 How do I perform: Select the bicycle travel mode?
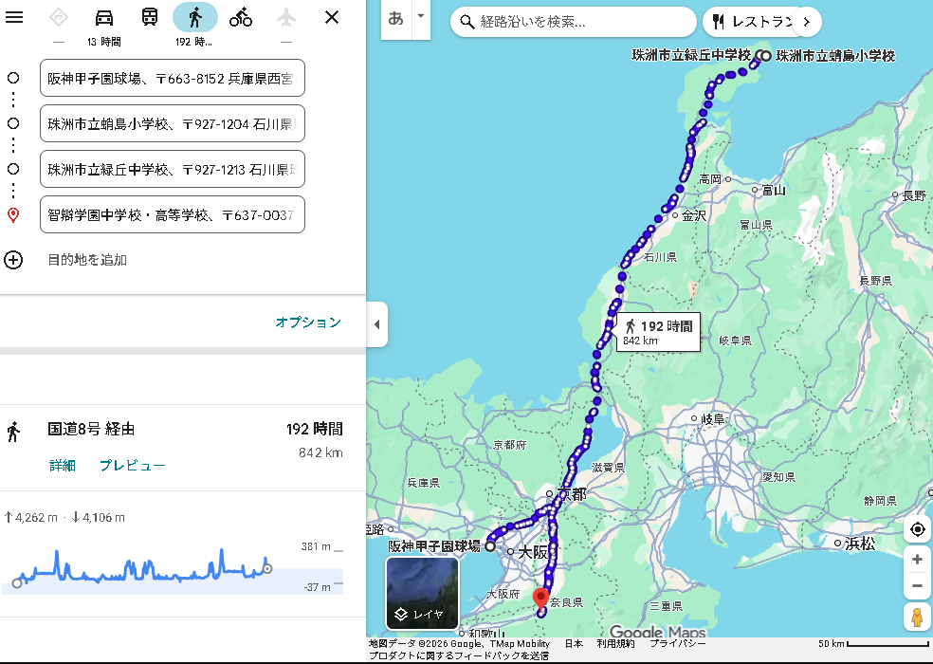(241, 17)
